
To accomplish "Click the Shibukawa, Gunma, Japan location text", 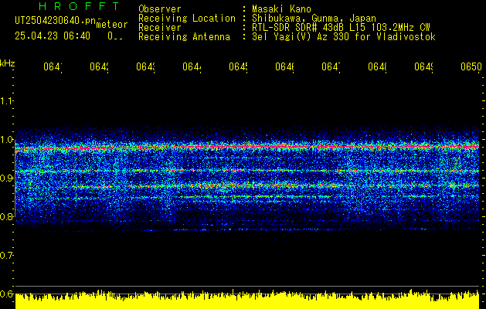I will click(314, 19).
